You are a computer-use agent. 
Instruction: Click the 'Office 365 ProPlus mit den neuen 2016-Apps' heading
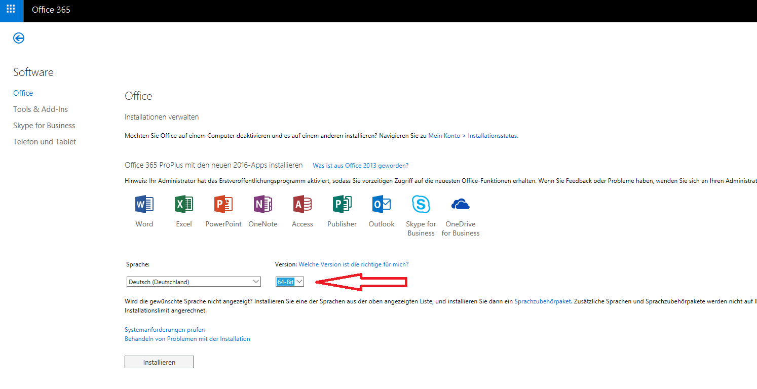(213, 165)
